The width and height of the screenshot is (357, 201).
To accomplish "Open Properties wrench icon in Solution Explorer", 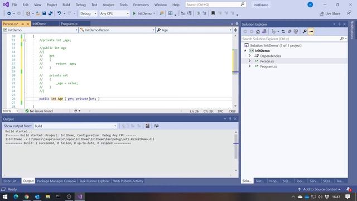I will (x=305, y=32).
